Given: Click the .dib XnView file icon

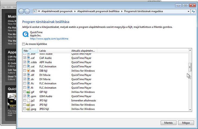Looking at the screenshot, I should tap(28, 71).
